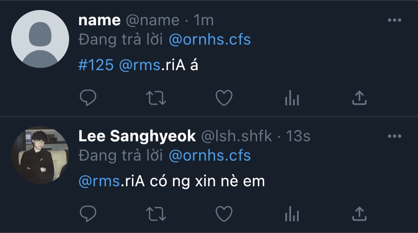The height and width of the screenshot is (233, 418).
Task: Retweet the #125 tweet by name
Action: (x=156, y=98)
